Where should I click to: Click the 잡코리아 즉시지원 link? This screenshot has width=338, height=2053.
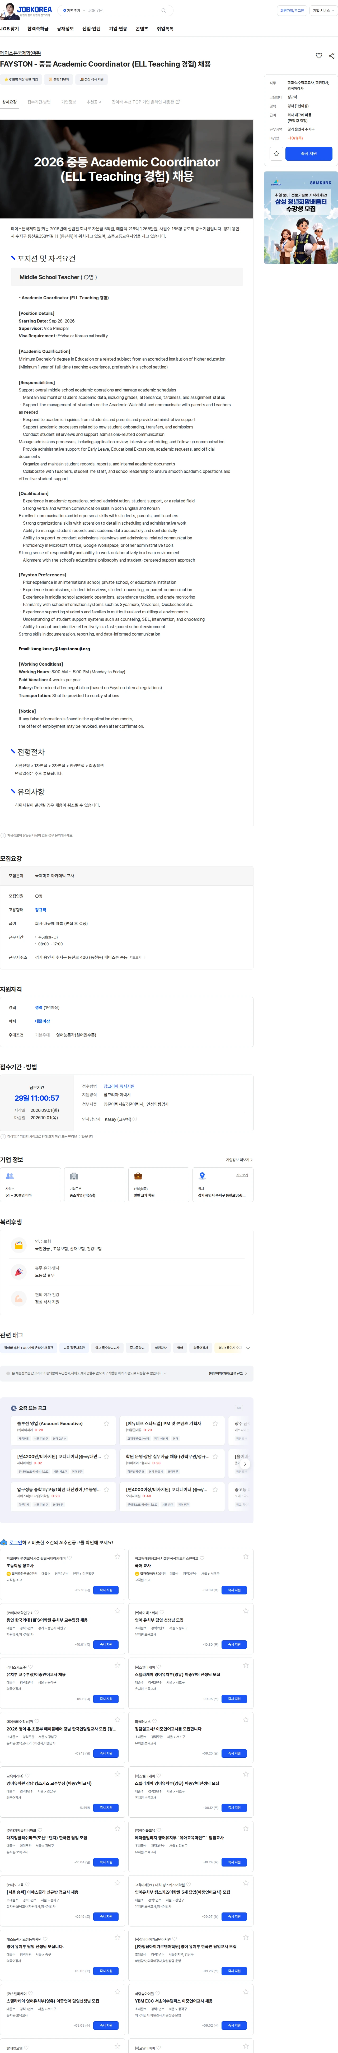click(119, 1086)
